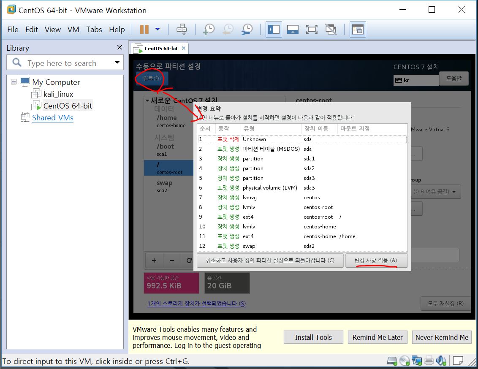The image size is (478, 369).
Task: Toggle the library sidebar view
Action: [274, 30]
